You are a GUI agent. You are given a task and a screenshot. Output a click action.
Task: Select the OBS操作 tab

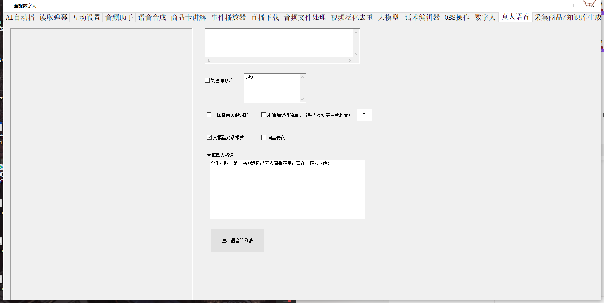457,17
